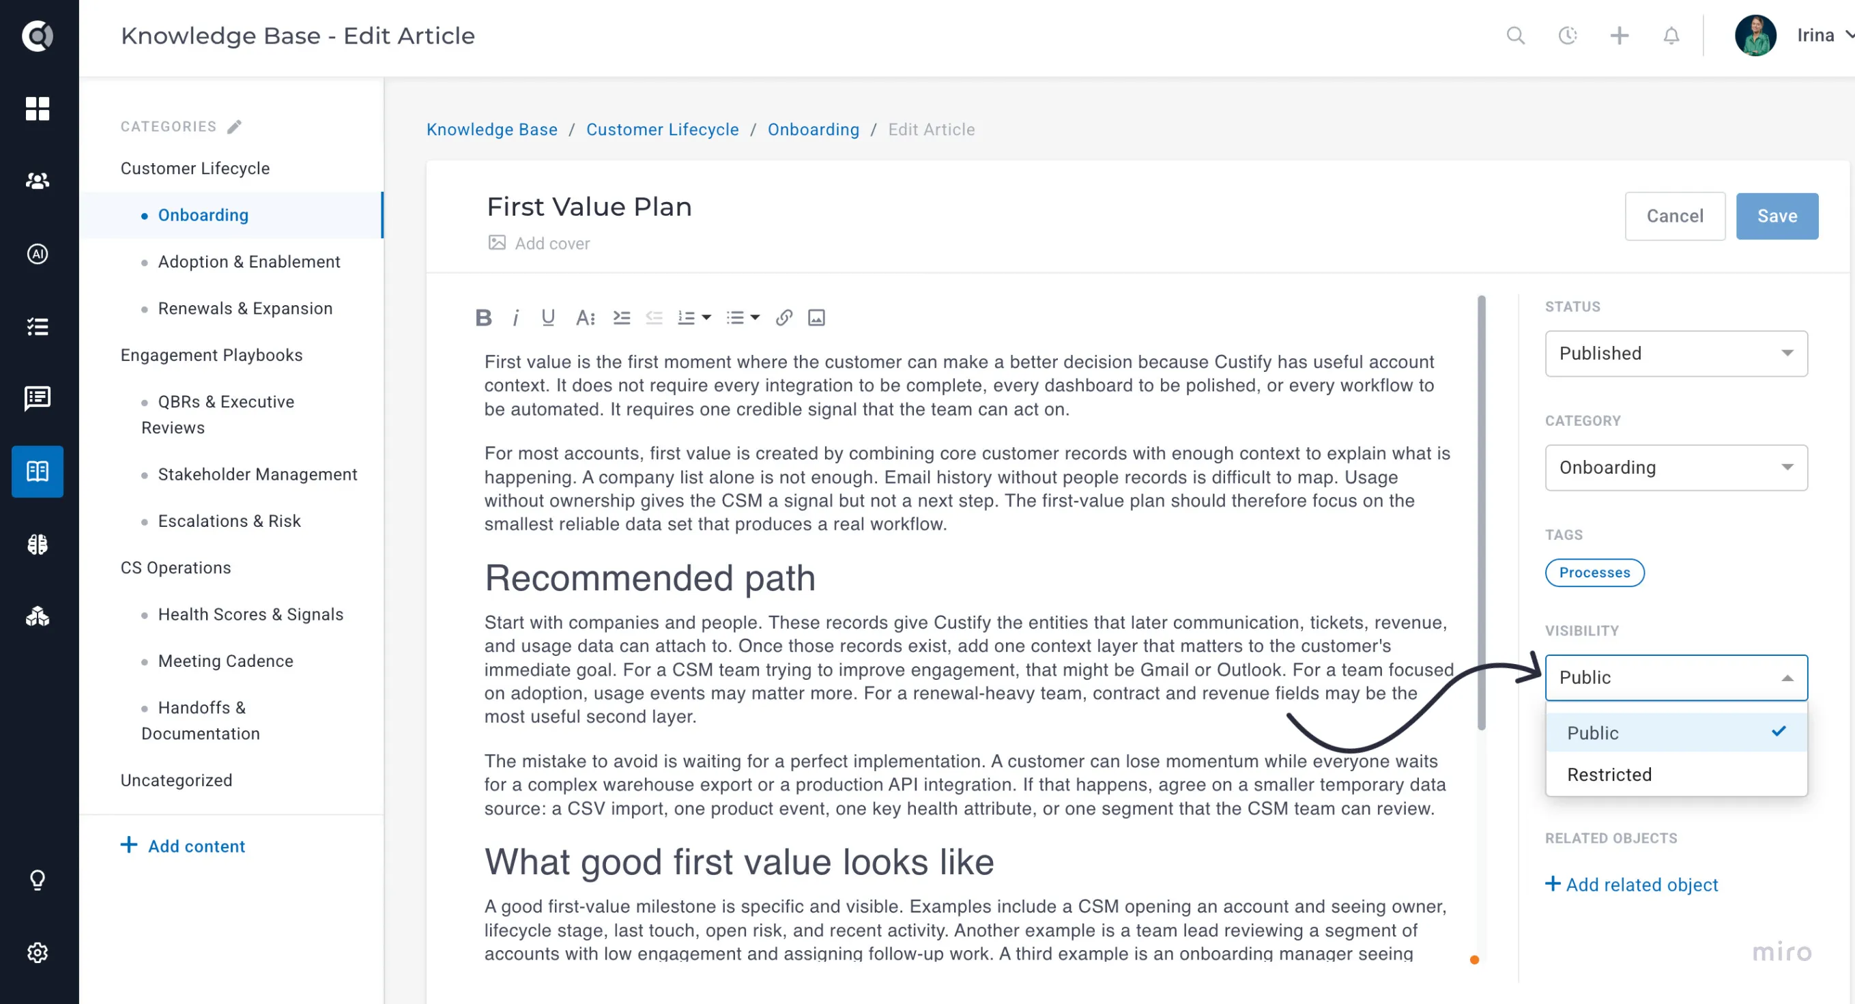The height and width of the screenshot is (1004, 1855).
Task: Insert a hyperlink using link icon
Action: coord(783,317)
